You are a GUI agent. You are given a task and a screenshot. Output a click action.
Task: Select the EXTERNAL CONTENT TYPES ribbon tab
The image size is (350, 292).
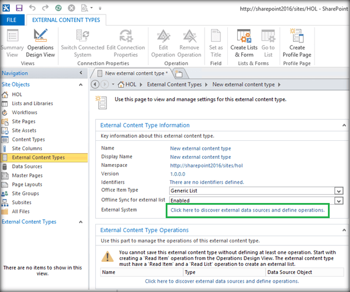click(x=66, y=20)
